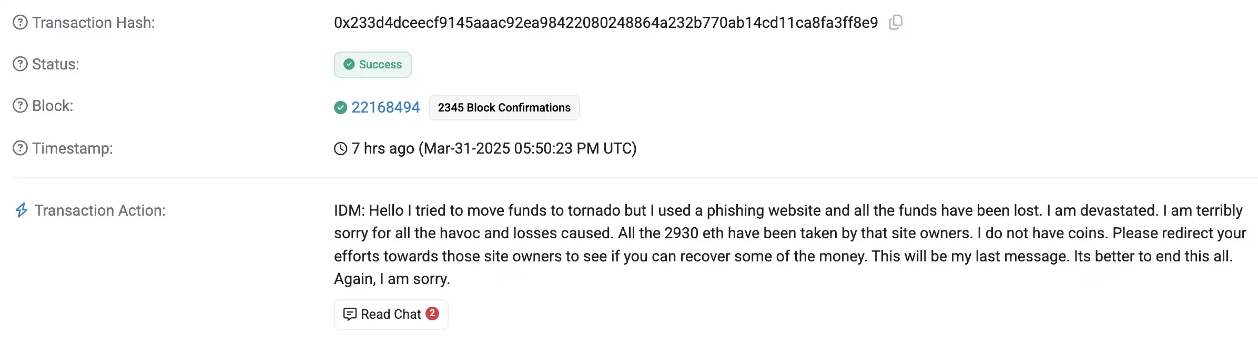This screenshot has height=344, width=1258.
Task: Click the help icon next to Status
Action: (x=20, y=64)
